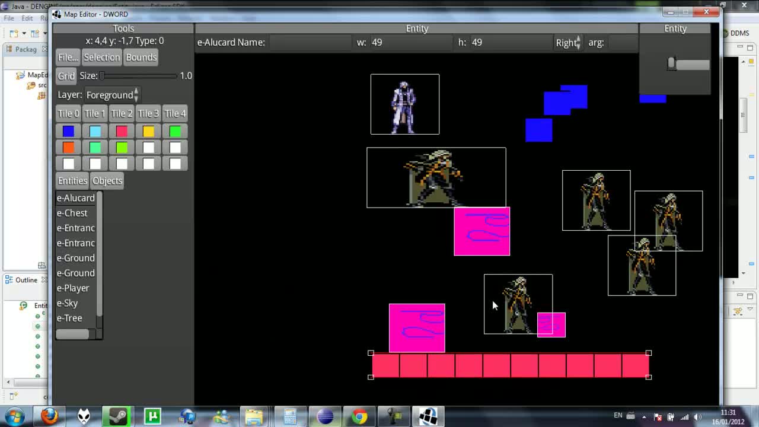The image size is (759, 427).
Task: Toggle the Tile 2 tileset
Action: pyautogui.click(x=122, y=113)
